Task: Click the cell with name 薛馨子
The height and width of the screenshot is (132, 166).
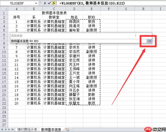Action: 74,95
